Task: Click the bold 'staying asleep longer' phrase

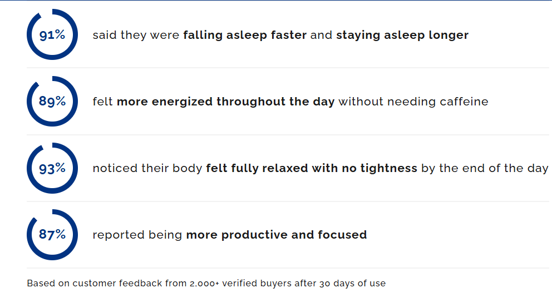Action: pyautogui.click(x=402, y=35)
